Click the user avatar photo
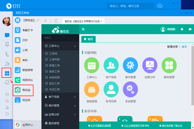 (x=7, y=21)
